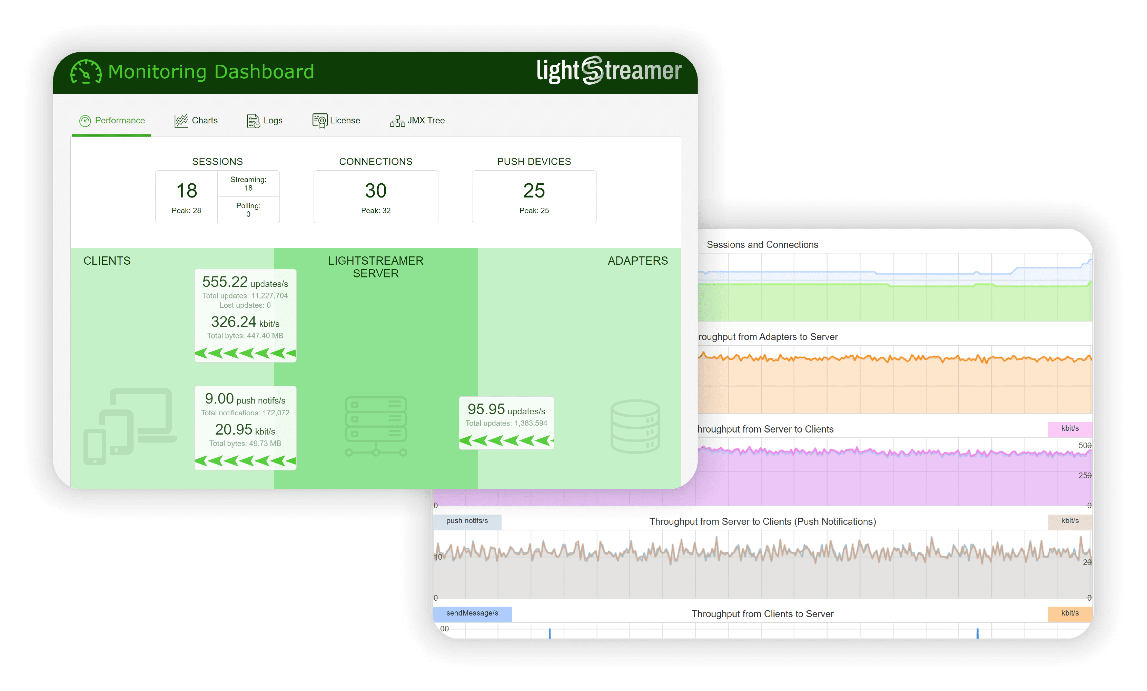This screenshot has width=1147, height=691.
Task: Click the License certificate icon
Action: click(320, 121)
